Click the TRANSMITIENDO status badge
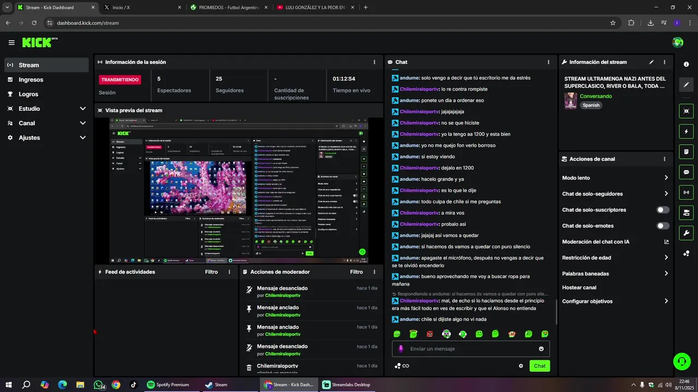Screen dimensions: 698x392 119,79
